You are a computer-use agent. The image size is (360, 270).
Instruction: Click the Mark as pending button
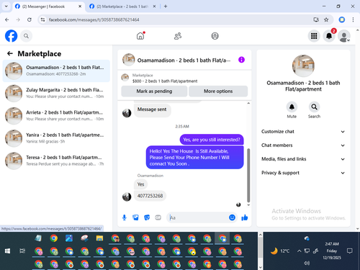[x=154, y=91]
